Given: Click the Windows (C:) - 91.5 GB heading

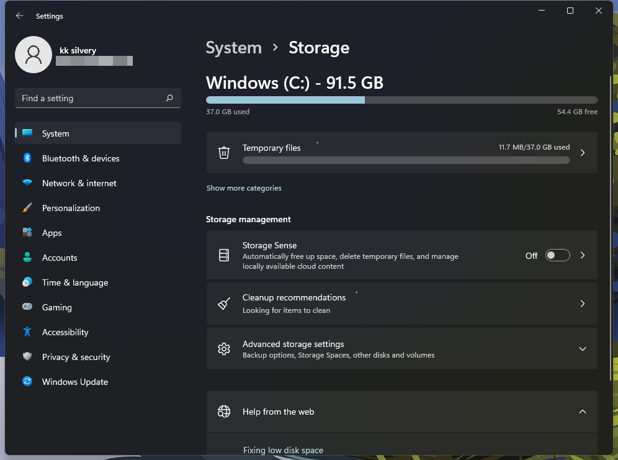Looking at the screenshot, I should 294,83.
